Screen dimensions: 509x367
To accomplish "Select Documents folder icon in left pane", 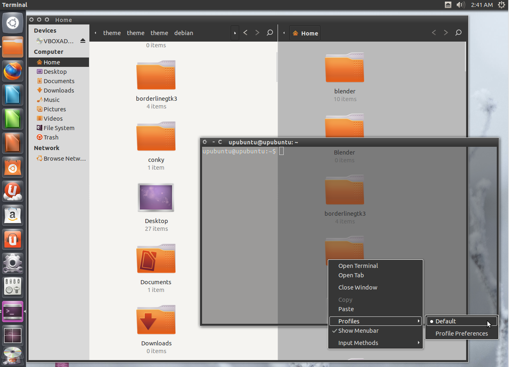I will click(156, 259).
